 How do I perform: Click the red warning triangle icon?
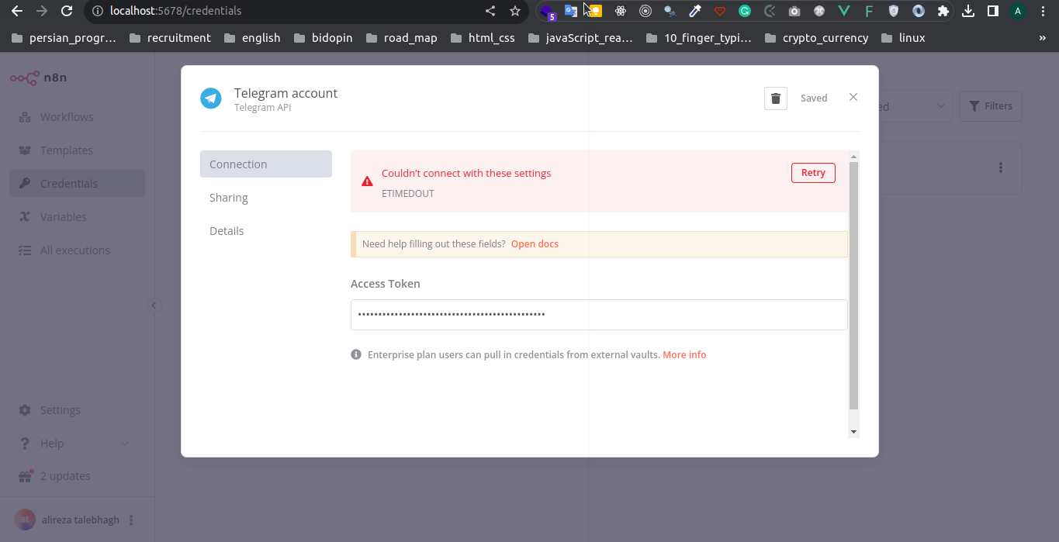point(367,181)
